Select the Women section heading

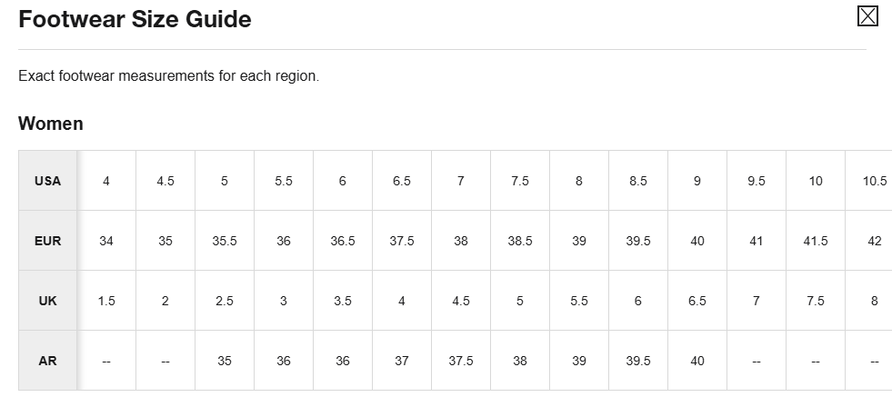51,124
